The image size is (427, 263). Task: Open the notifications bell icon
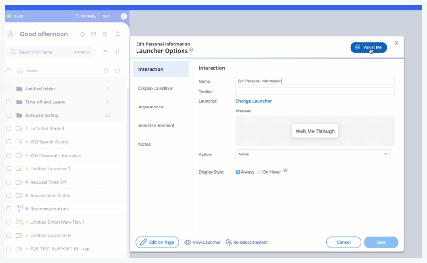117,34
